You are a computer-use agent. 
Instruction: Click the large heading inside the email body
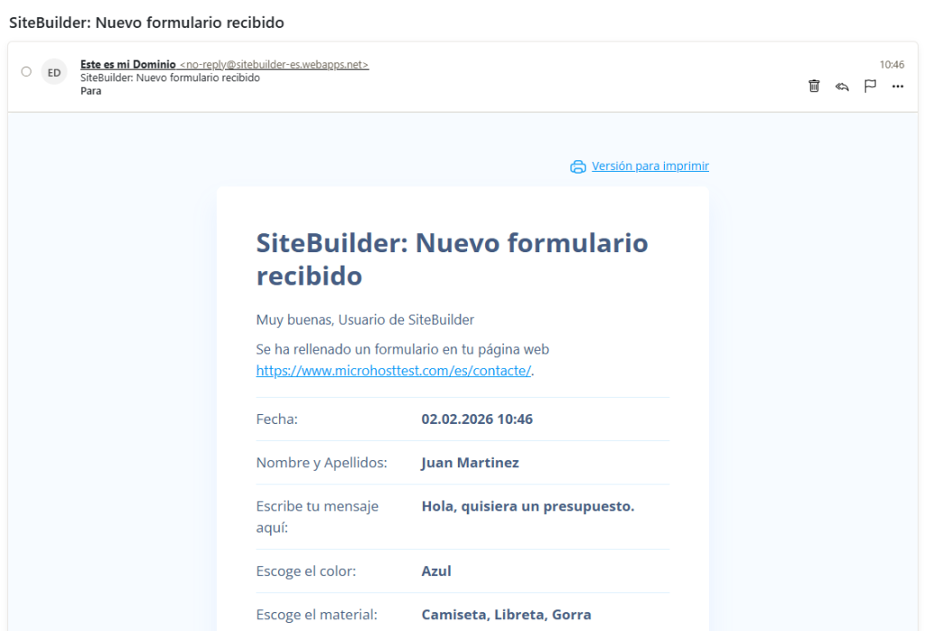point(452,259)
